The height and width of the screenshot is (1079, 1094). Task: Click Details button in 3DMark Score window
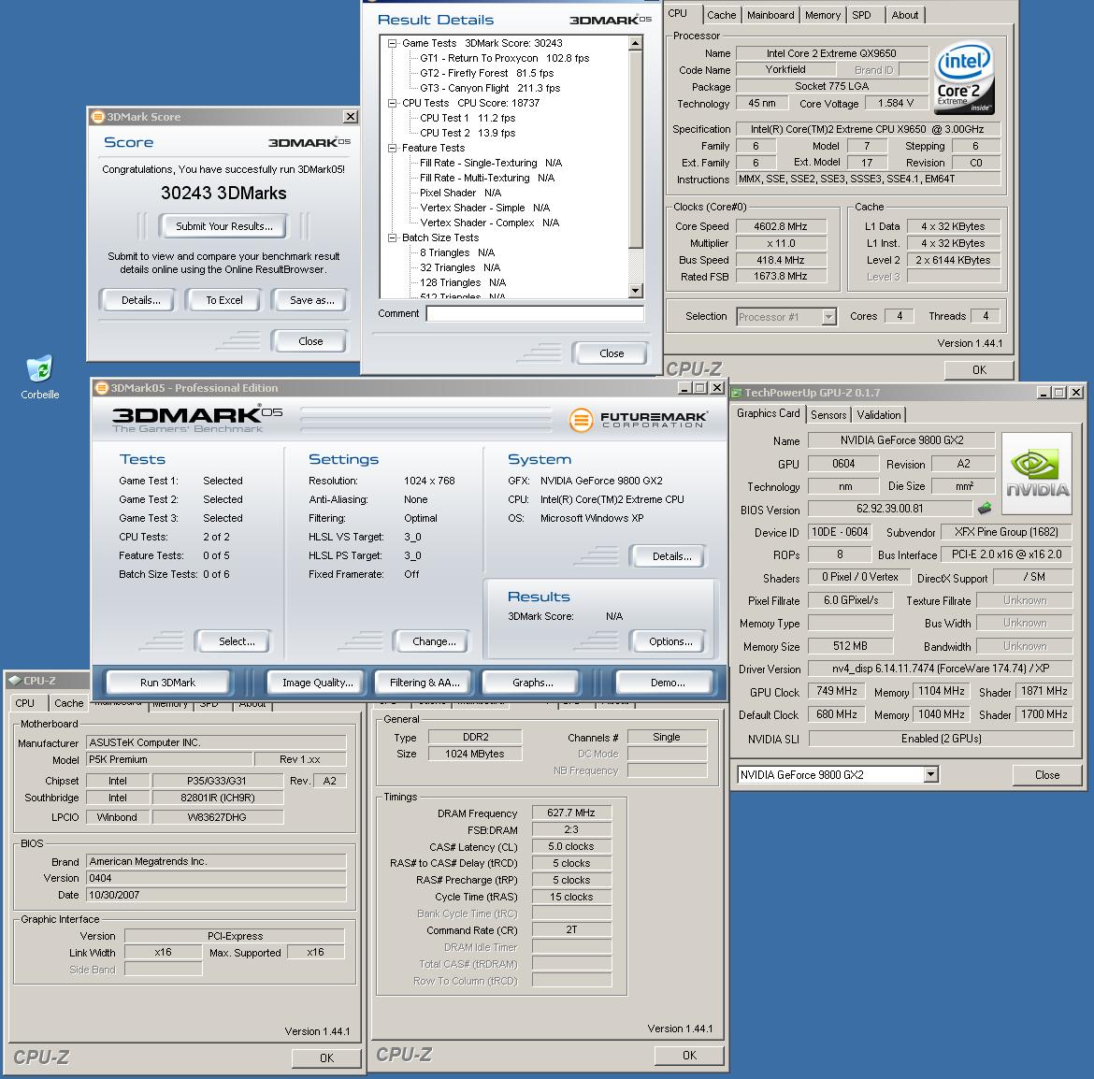point(140,300)
